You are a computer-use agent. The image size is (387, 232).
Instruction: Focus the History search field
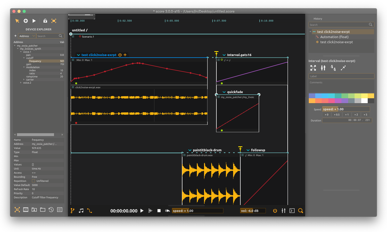[341, 25]
